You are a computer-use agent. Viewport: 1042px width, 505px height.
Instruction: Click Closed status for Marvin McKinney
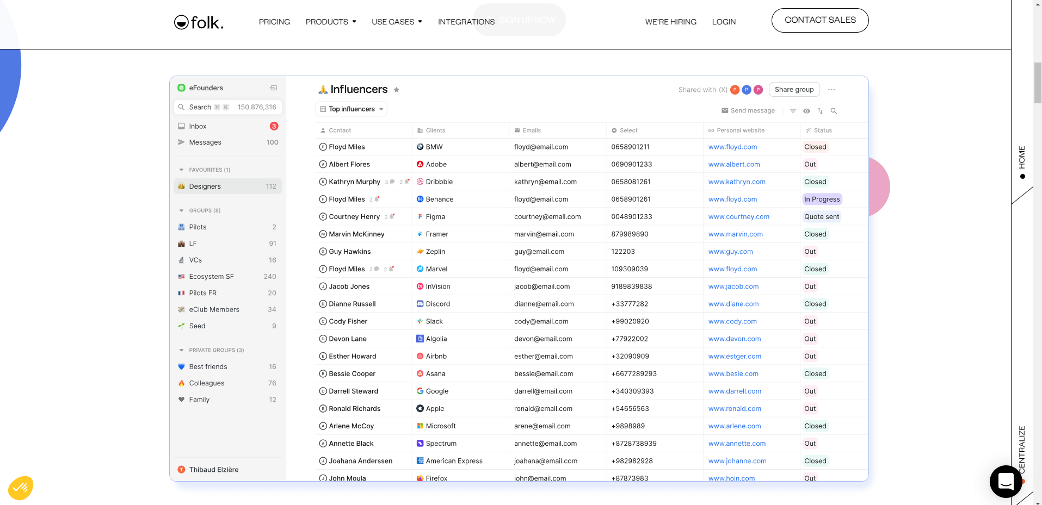[815, 234]
